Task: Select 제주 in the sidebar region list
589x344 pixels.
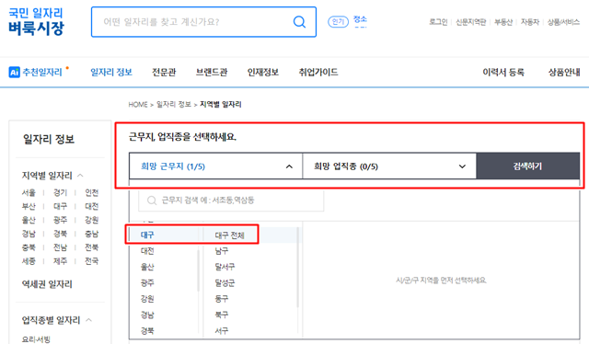Action: click(60, 260)
